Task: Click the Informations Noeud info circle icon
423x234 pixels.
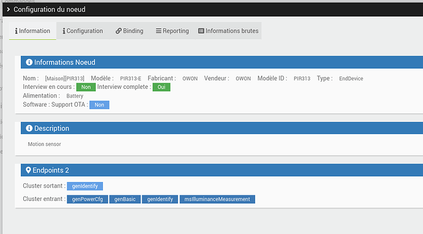Action: click(29, 62)
